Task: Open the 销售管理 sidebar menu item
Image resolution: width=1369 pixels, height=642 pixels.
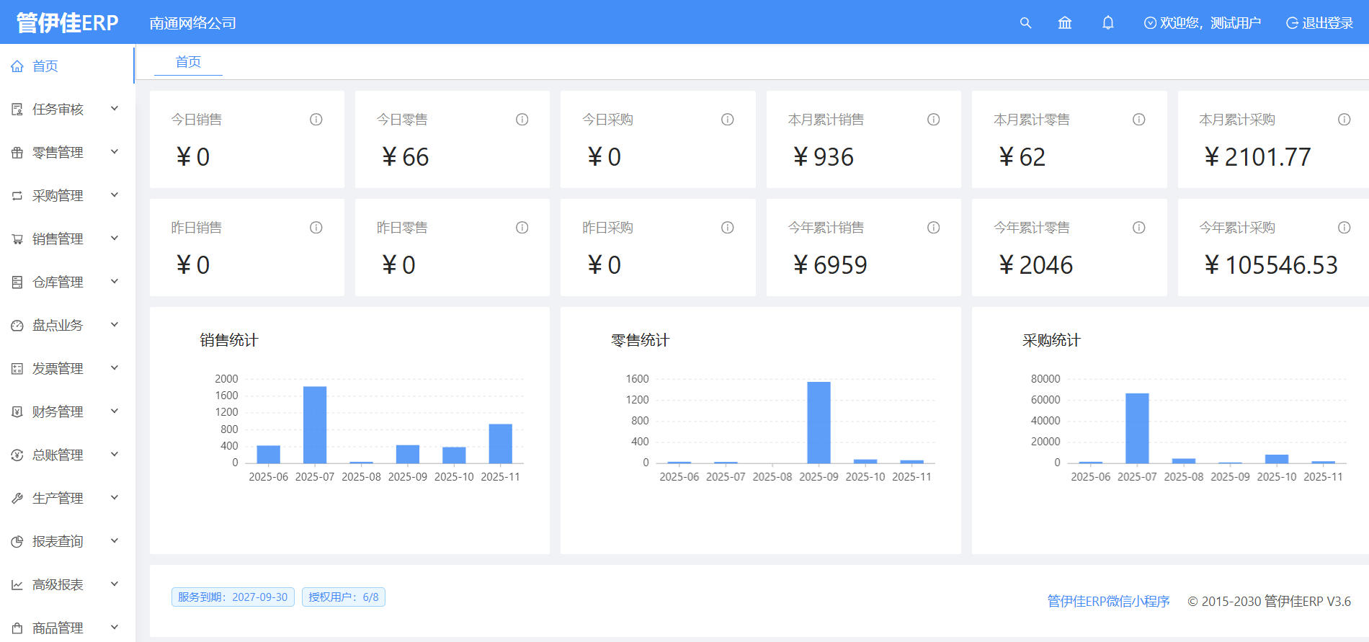Action: tap(58, 239)
